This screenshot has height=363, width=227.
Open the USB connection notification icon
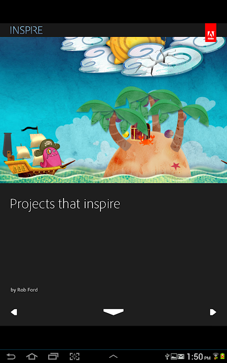pyautogui.click(x=167, y=357)
